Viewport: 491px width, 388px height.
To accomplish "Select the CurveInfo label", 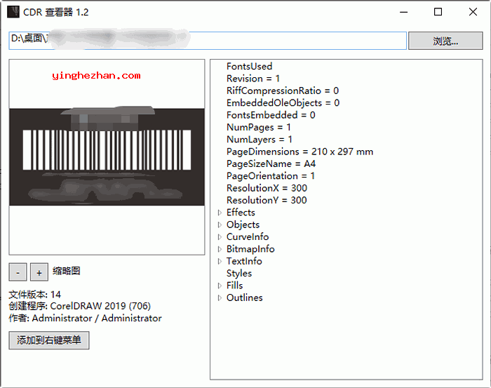I will click(248, 237).
